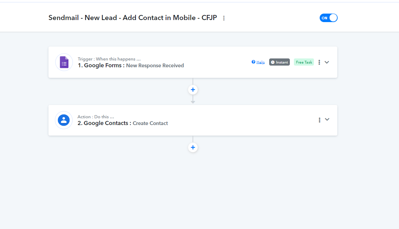
Task: Click the Google Contacts app icon
Action: coord(64,120)
